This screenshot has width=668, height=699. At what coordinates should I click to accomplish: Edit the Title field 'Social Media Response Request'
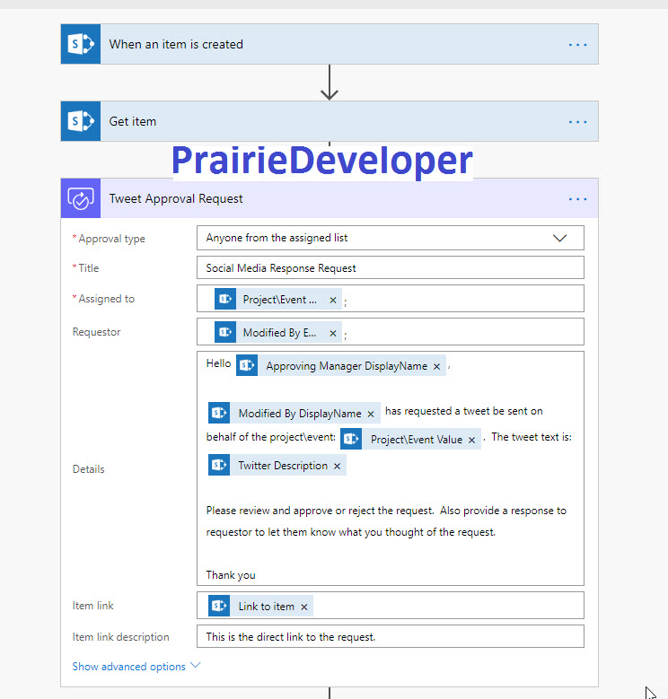pyautogui.click(x=391, y=268)
